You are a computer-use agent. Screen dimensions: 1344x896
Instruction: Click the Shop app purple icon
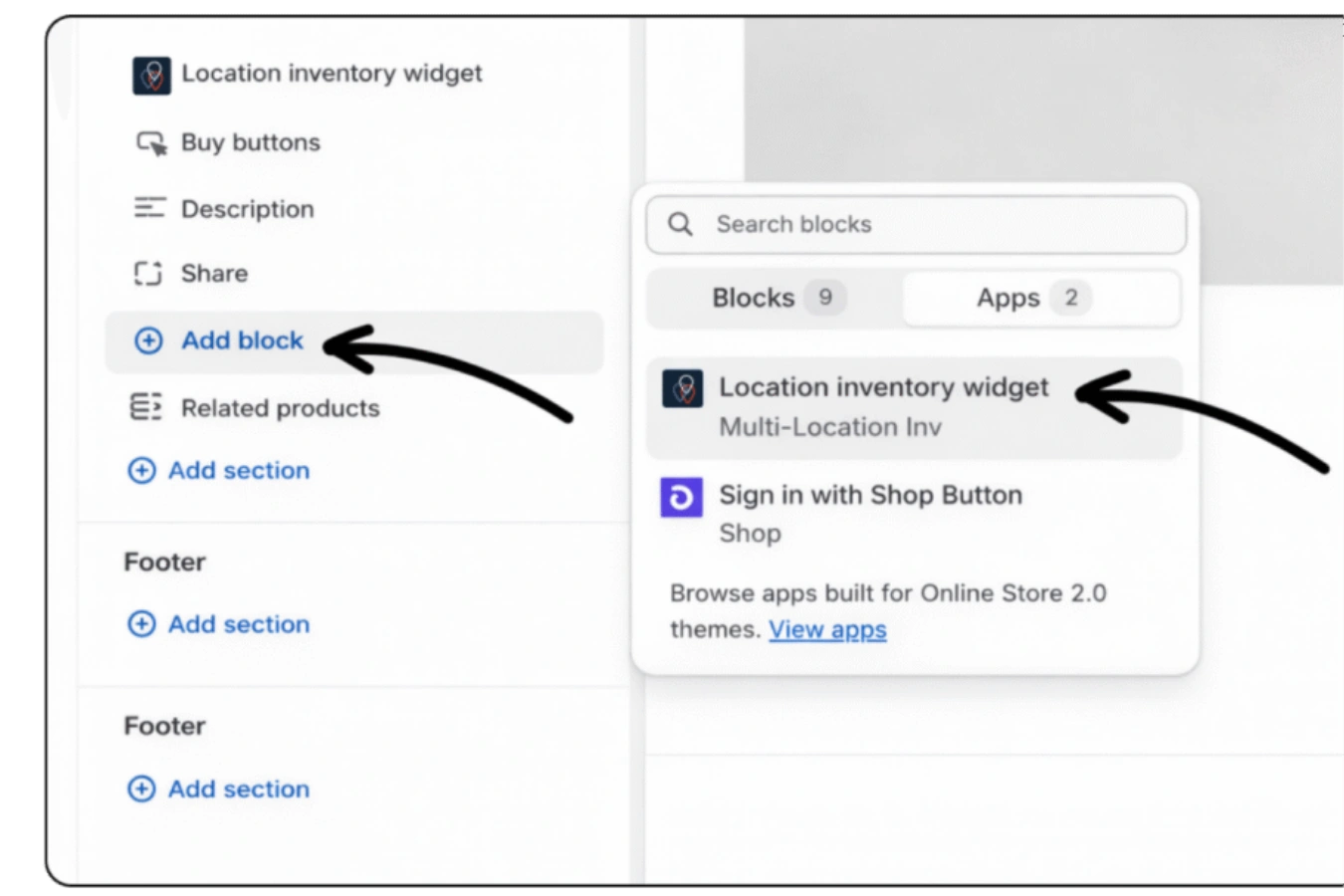pos(682,497)
